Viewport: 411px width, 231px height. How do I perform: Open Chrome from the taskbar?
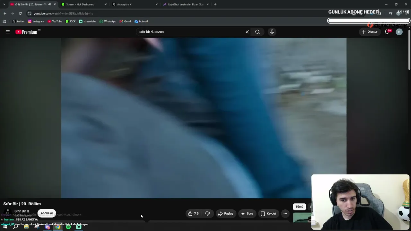(58, 227)
